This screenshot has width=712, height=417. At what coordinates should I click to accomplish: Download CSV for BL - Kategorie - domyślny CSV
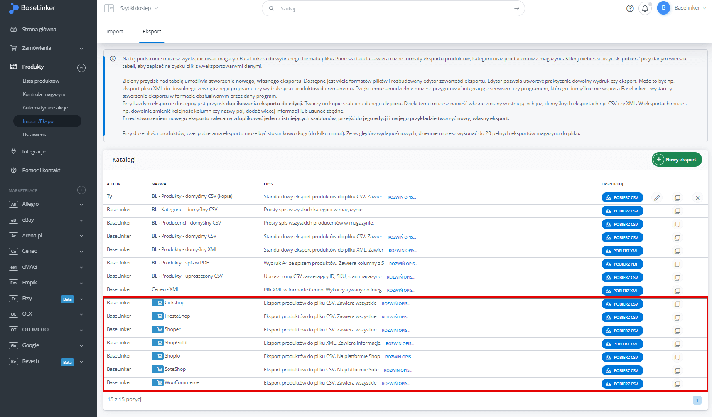[622, 211]
